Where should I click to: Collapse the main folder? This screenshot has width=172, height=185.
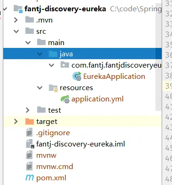[28, 43]
